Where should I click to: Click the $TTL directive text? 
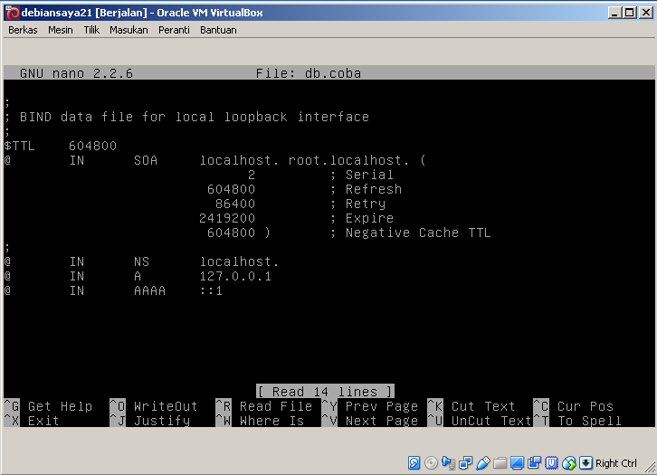[x=19, y=146]
